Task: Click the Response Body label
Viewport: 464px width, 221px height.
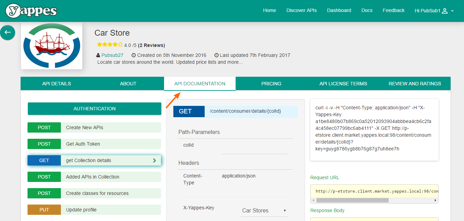Action: [327, 210]
